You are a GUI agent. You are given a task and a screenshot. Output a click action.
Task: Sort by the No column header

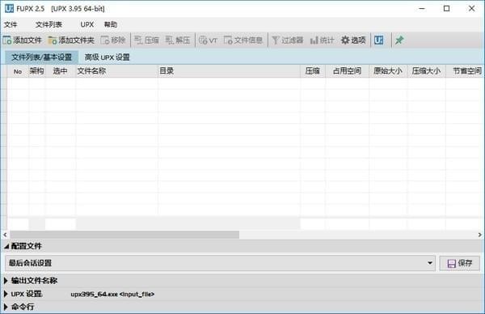coord(18,71)
